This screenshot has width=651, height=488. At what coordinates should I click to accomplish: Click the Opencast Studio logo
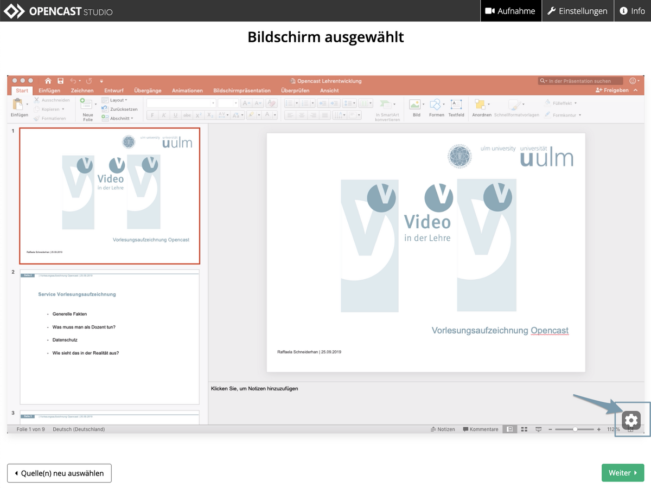[58, 11]
